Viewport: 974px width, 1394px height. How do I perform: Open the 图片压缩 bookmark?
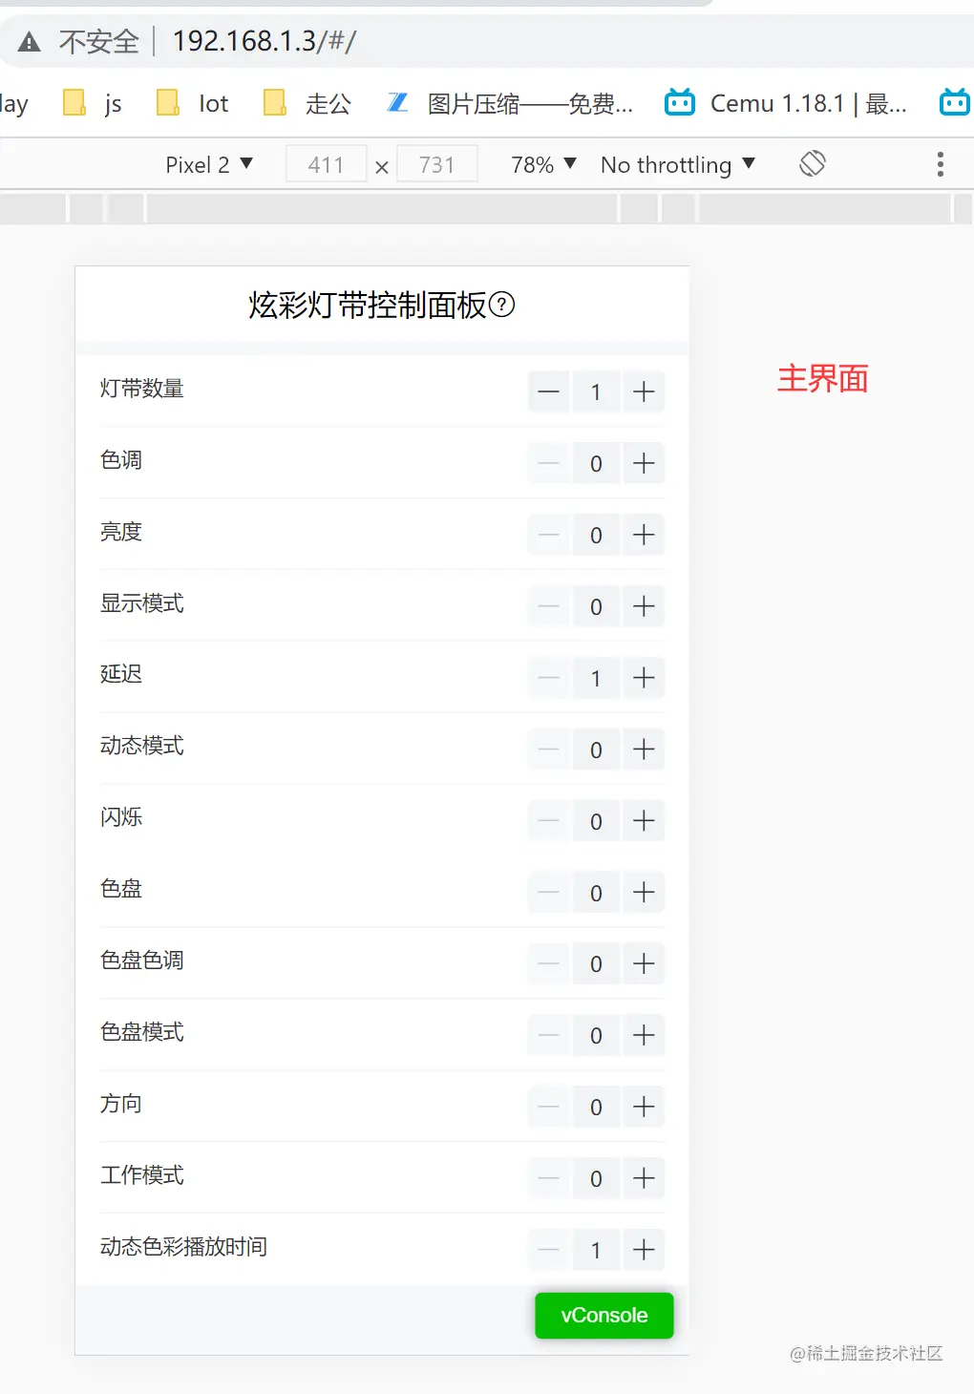[x=510, y=103]
